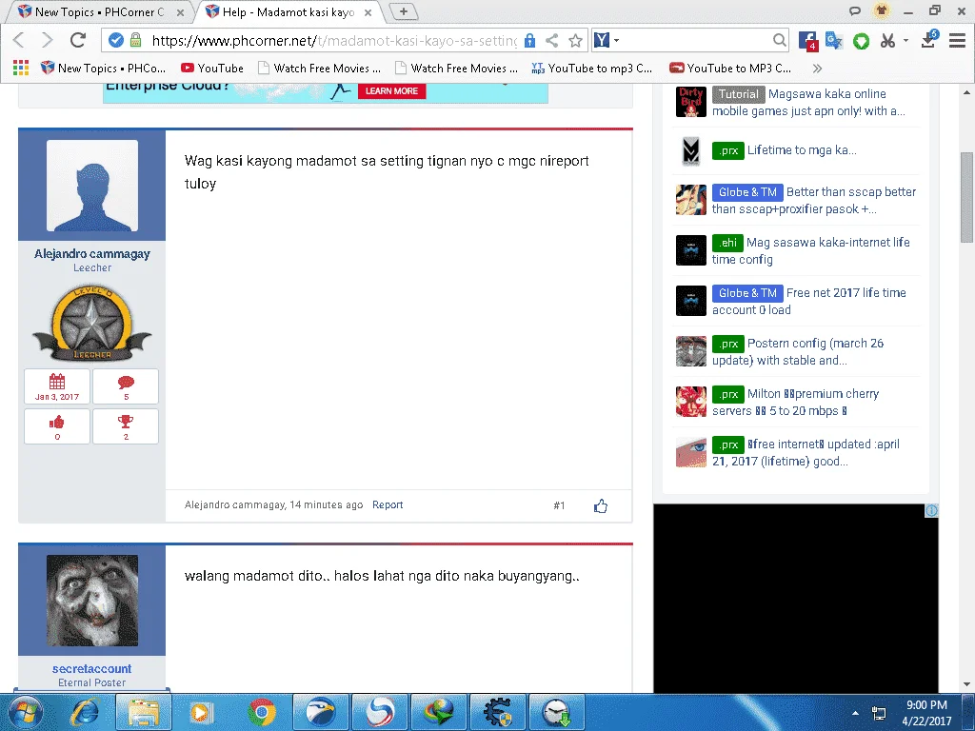975x731 pixels.
Task: Open the Windows Start button
Action: tap(26, 712)
